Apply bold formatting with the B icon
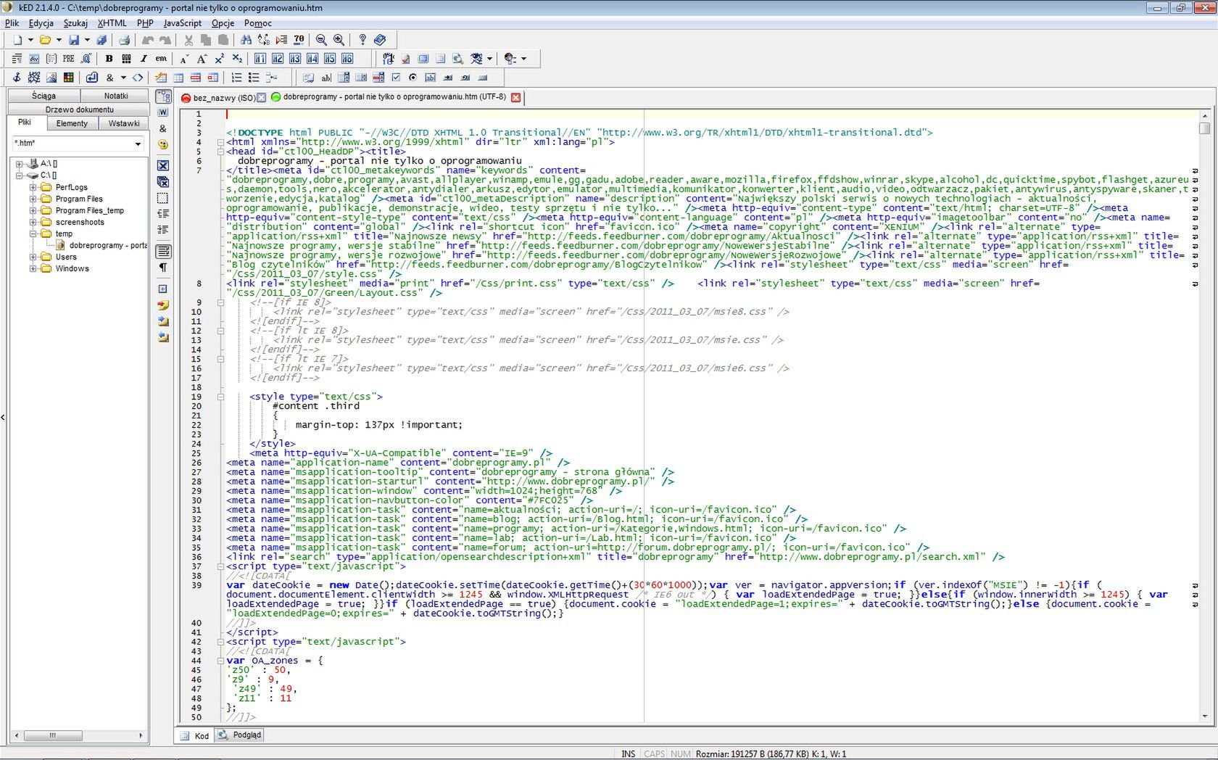 [109, 59]
